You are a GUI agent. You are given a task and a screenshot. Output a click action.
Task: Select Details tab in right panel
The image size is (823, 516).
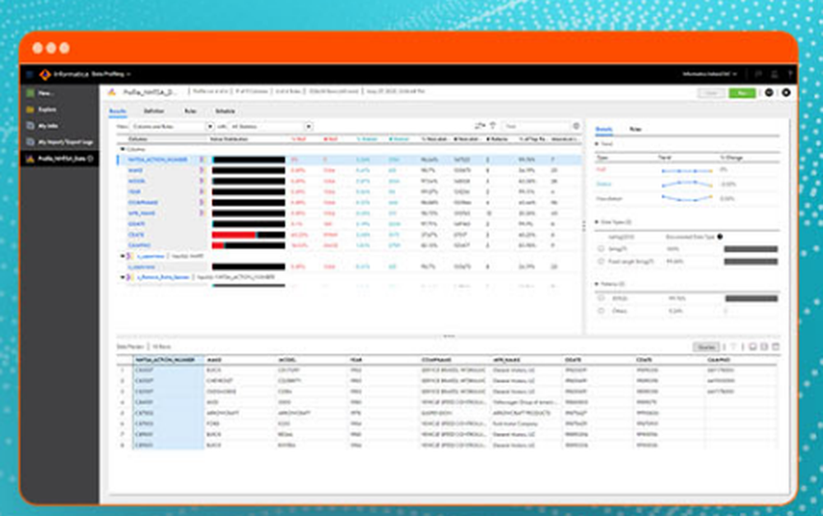(603, 129)
